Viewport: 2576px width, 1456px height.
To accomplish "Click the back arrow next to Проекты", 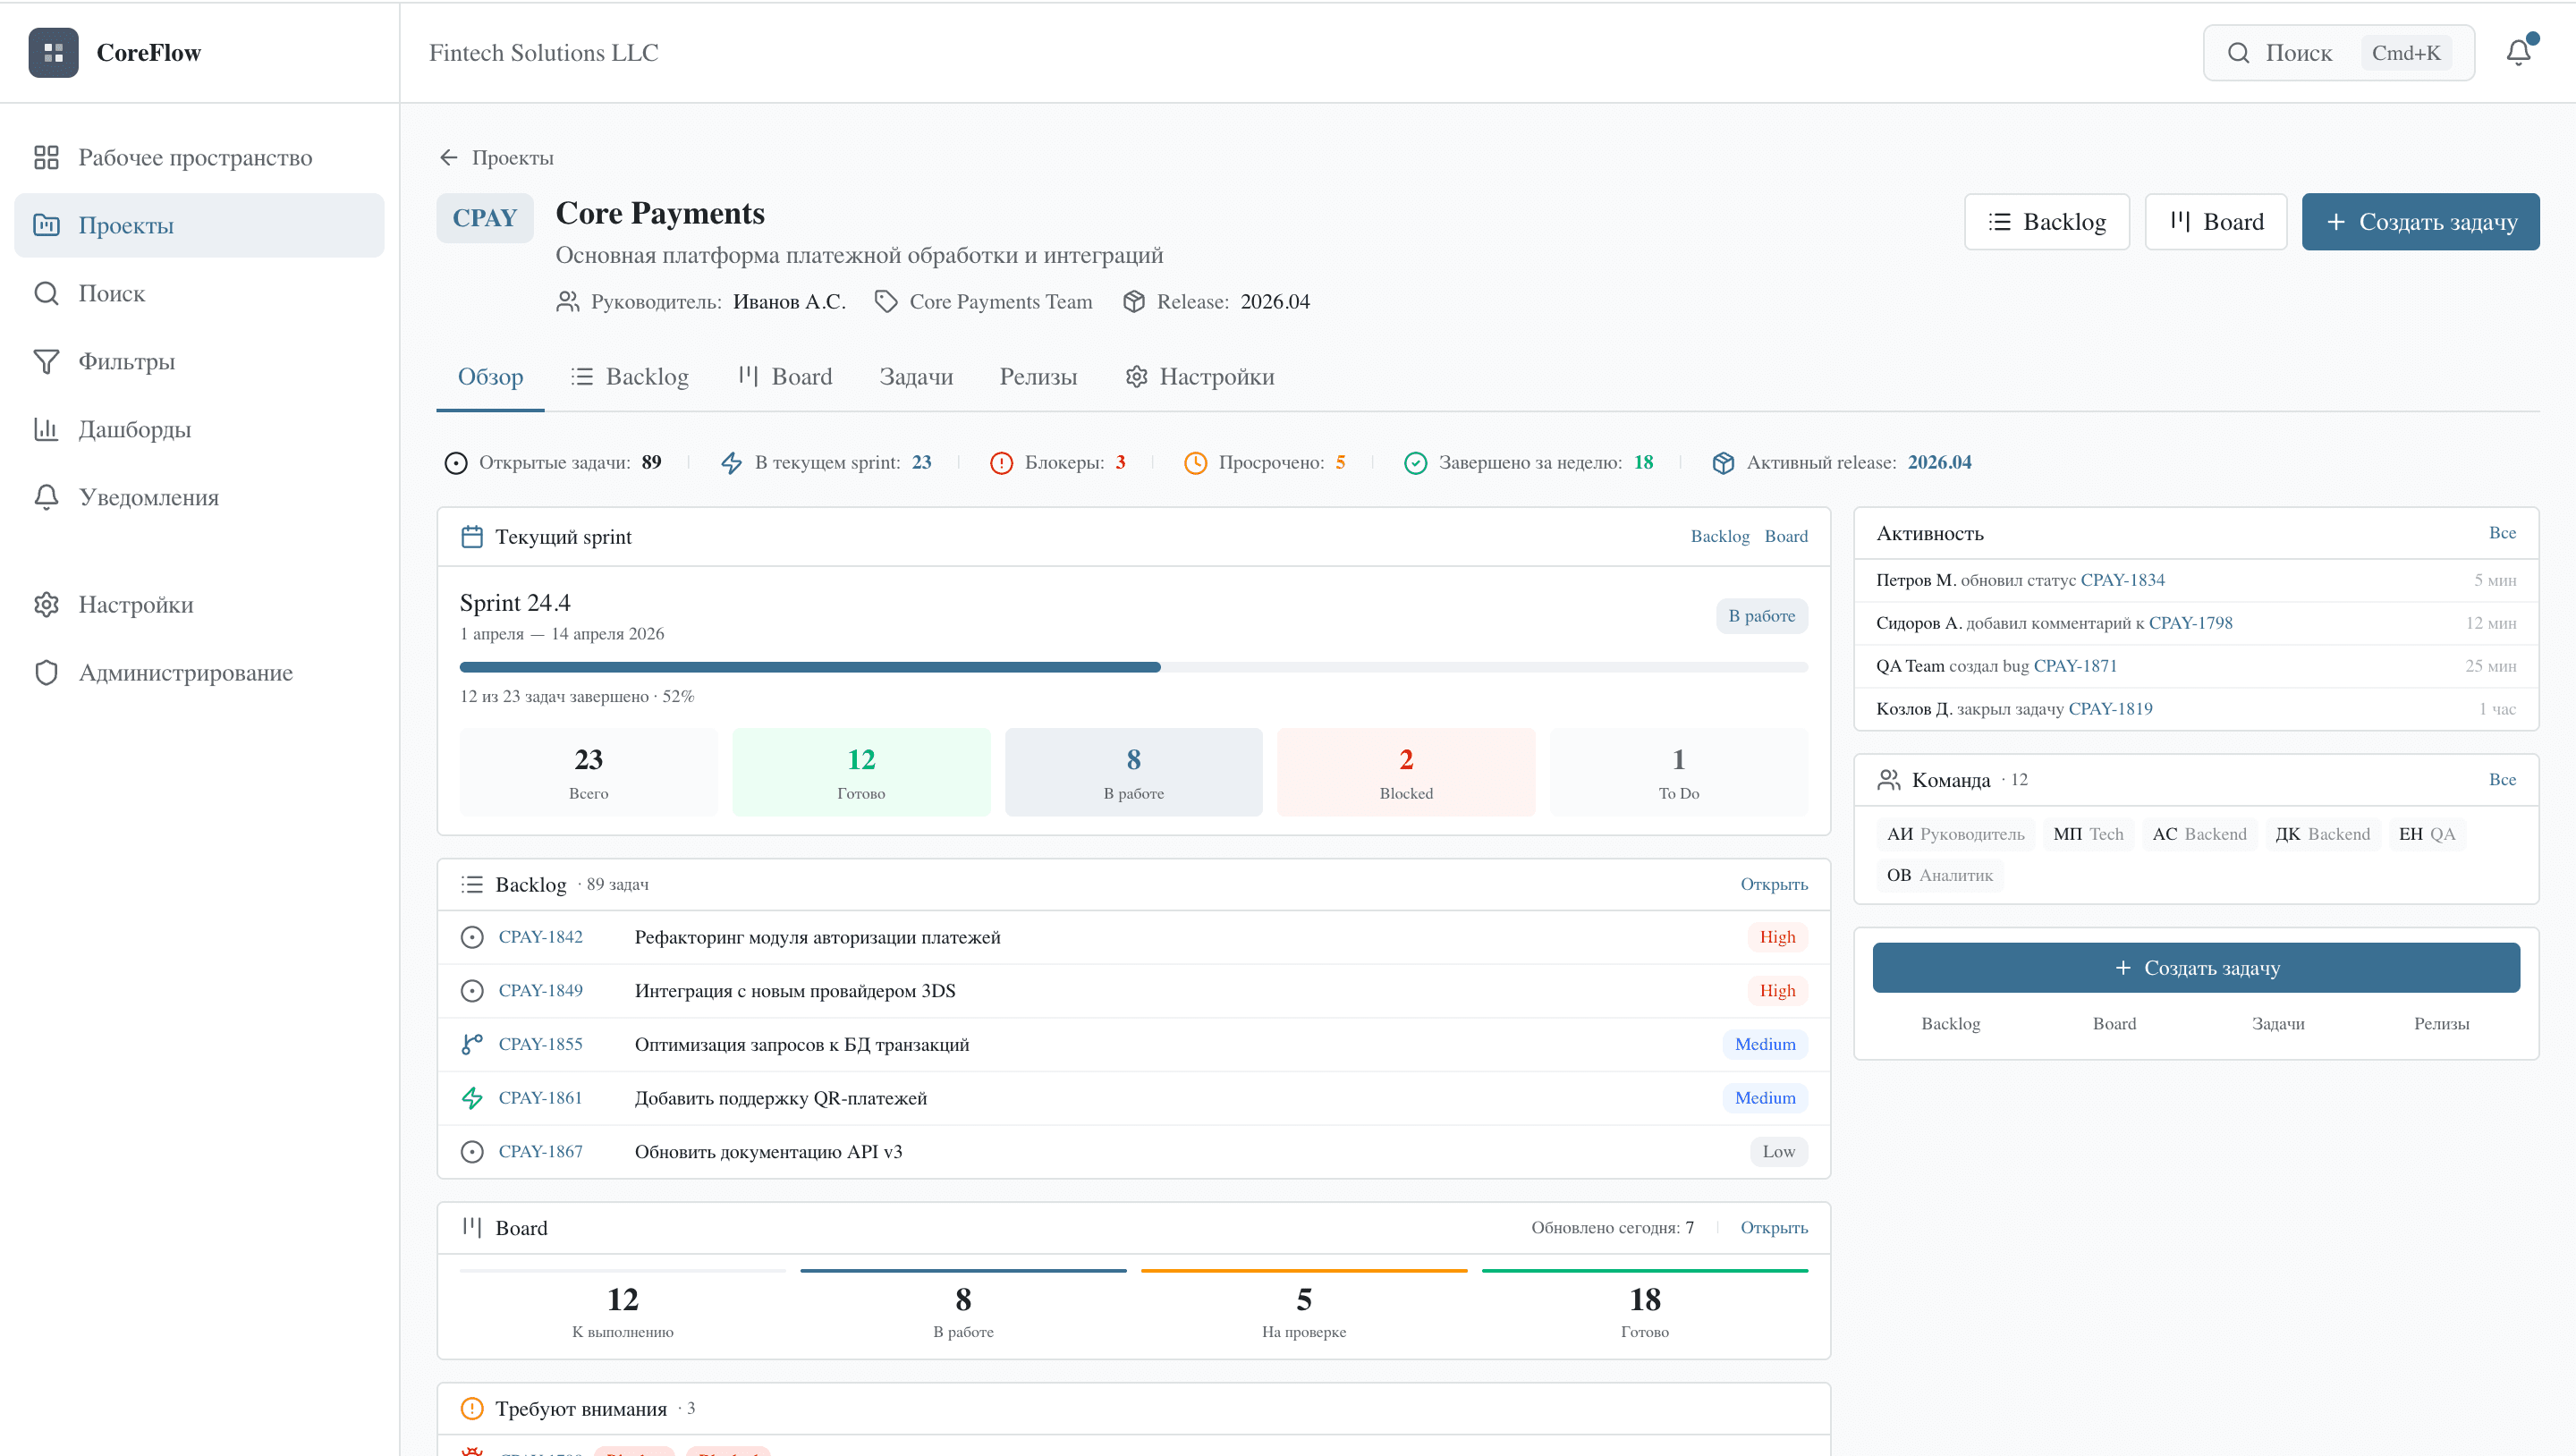I will click(448, 157).
